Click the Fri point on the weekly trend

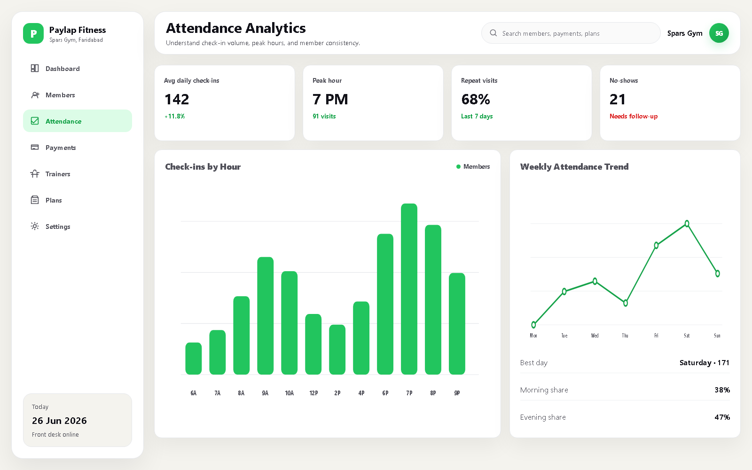point(656,245)
